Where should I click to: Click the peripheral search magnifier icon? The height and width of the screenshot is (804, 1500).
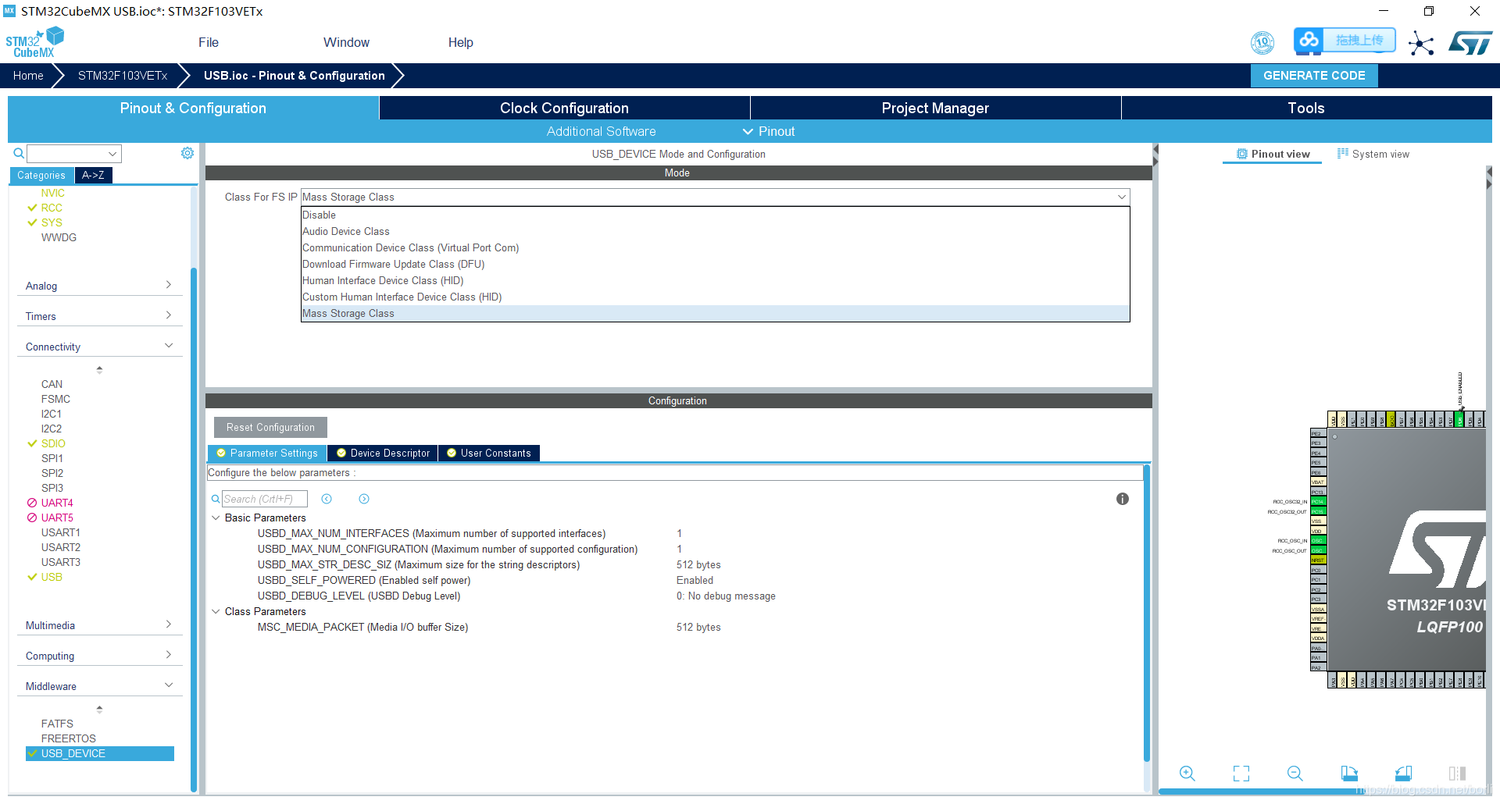19,154
